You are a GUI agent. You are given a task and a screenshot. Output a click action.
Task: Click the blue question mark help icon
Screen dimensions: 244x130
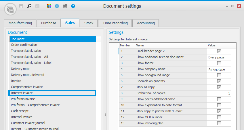tap(73, 6)
